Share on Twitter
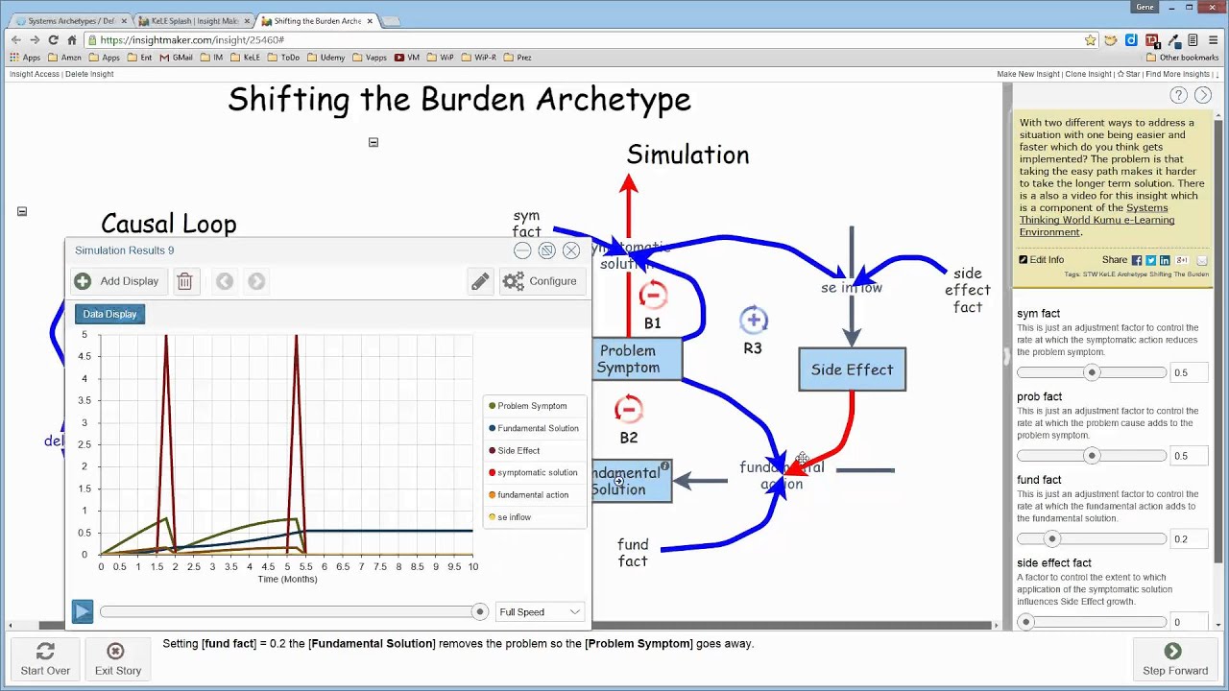The width and height of the screenshot is (1229, 691). click(1150, 260)
